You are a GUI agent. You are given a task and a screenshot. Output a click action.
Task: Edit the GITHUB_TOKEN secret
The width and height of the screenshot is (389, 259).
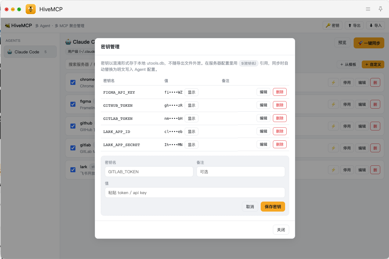click(x=264, y=105)
